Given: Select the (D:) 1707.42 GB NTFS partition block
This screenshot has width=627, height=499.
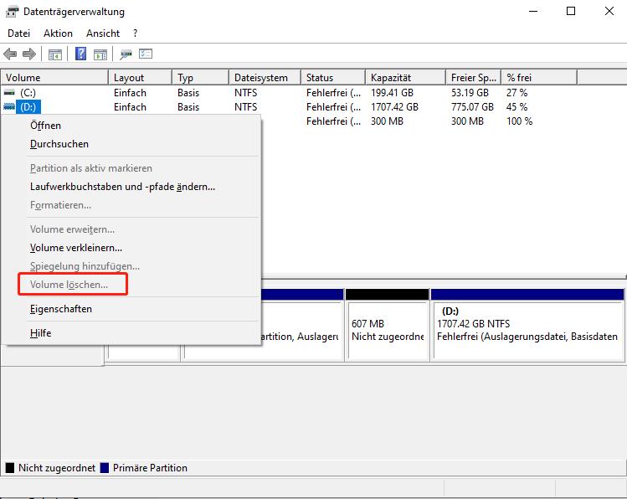Looking at the screenshot, I should point(527,331).
